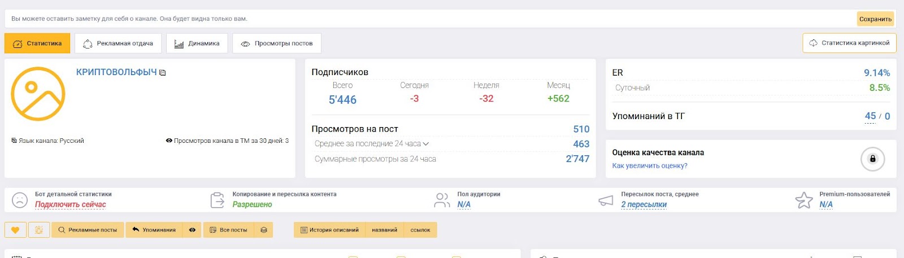904x258 pixels.
Task: Click 24-hour average views value 463
Action: pos(581,144)
